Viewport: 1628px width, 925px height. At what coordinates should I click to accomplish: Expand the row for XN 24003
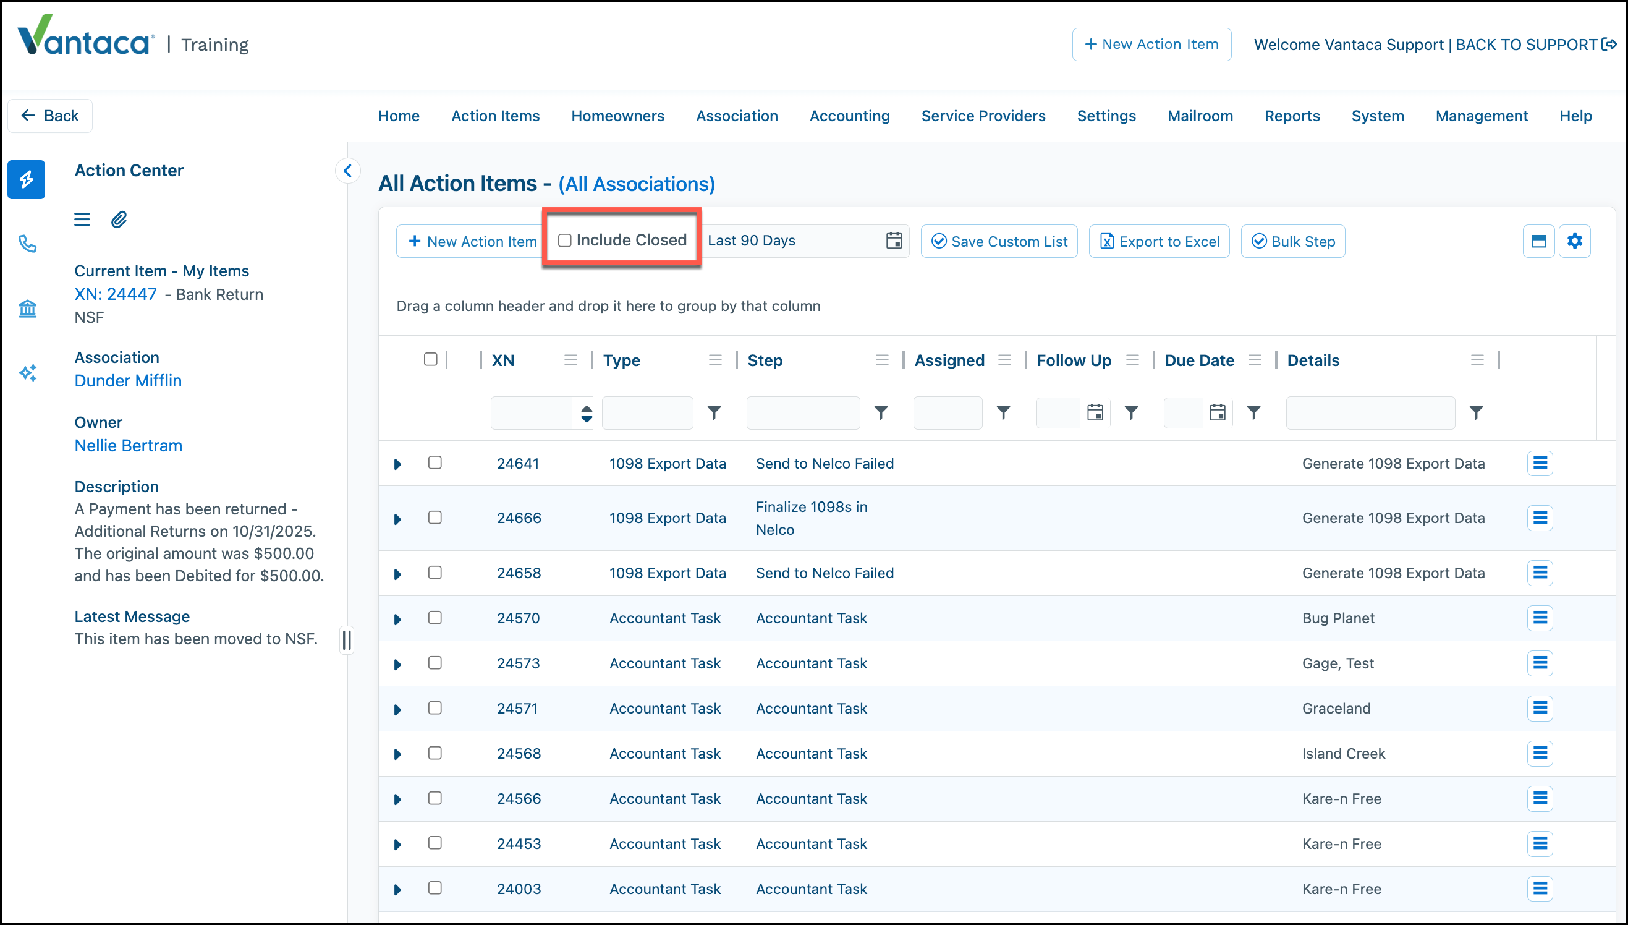pos(398,890)
